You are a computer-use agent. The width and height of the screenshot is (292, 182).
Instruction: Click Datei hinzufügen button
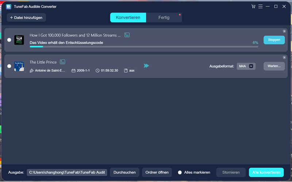26,18
